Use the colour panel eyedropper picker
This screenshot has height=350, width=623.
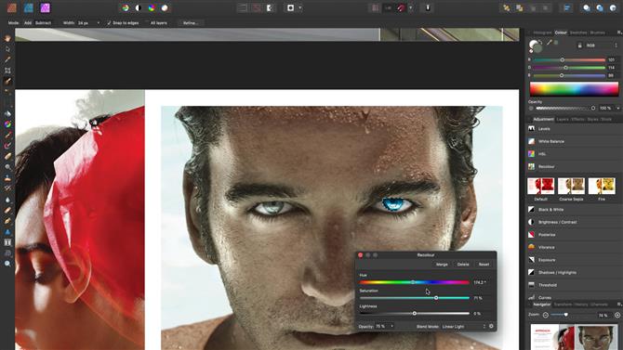(550, 43)
